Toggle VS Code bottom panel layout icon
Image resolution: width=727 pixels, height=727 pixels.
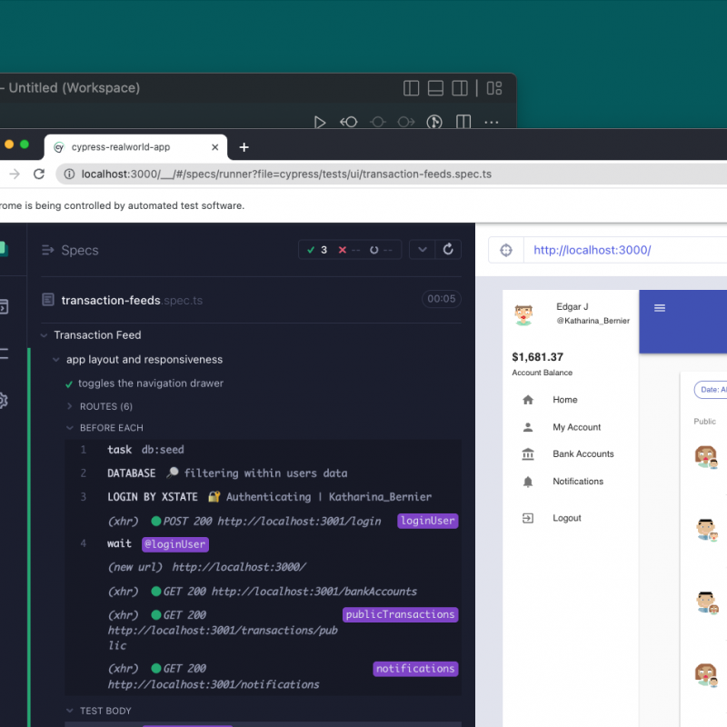coord(435,88)
